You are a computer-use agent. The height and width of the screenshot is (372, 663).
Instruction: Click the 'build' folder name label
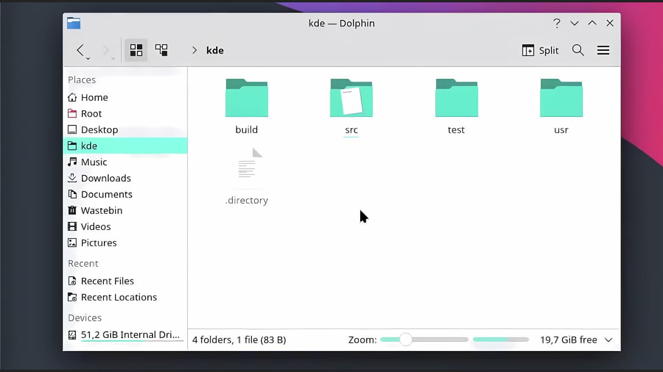[246, 130]
